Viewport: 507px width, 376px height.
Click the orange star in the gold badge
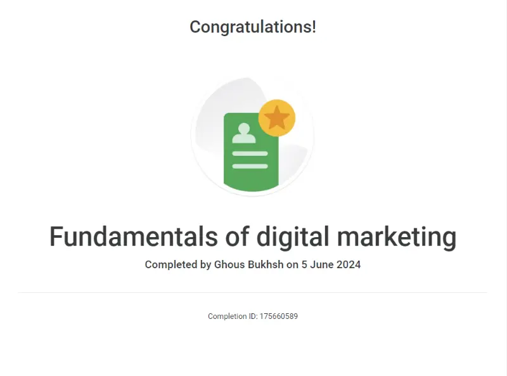[277, 118]
